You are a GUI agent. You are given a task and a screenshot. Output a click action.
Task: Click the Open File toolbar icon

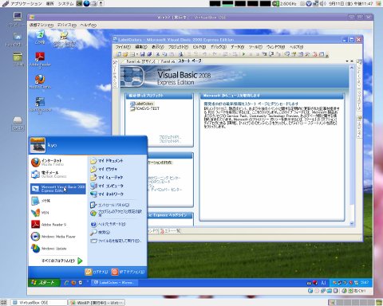(125, 54)
